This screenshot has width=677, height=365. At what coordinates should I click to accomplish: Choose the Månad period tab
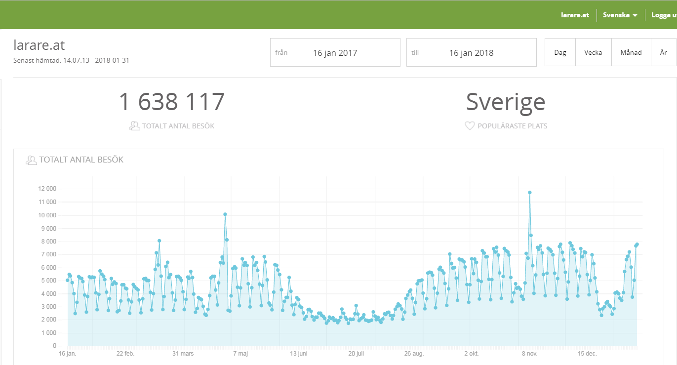point(632,52)
